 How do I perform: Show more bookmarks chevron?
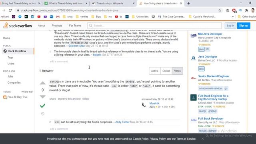233,17
